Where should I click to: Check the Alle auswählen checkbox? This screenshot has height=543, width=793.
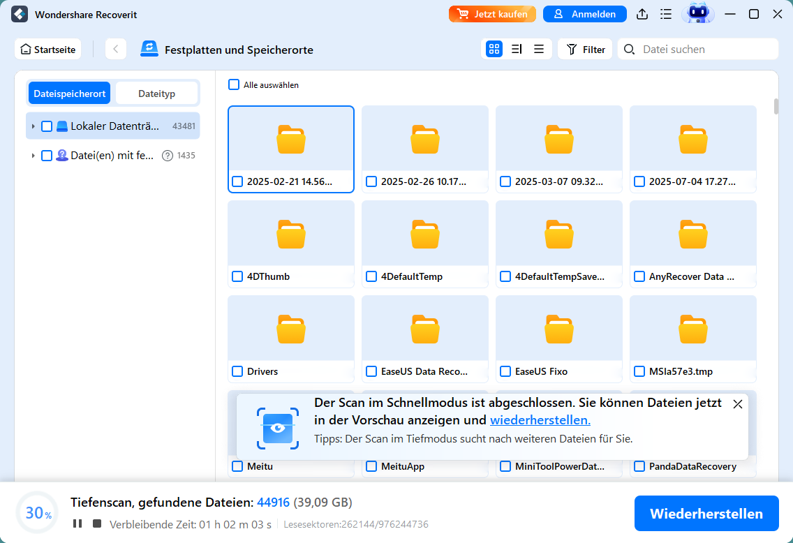tap(234, 84)
